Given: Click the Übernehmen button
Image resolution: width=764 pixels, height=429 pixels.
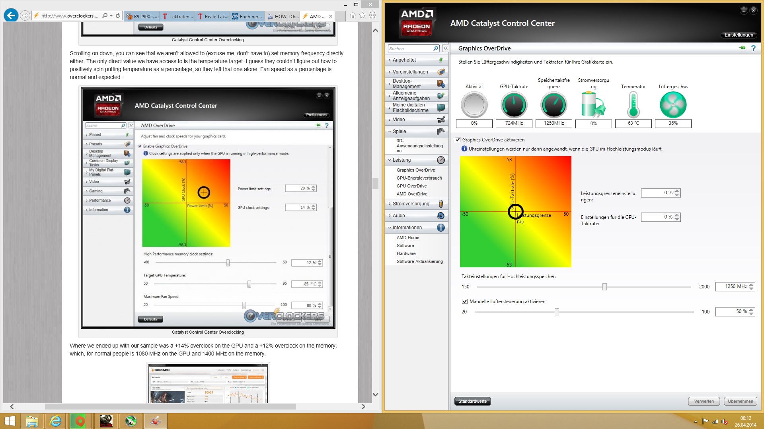Looking at the screenshot, I should click(x=740, y=401).
